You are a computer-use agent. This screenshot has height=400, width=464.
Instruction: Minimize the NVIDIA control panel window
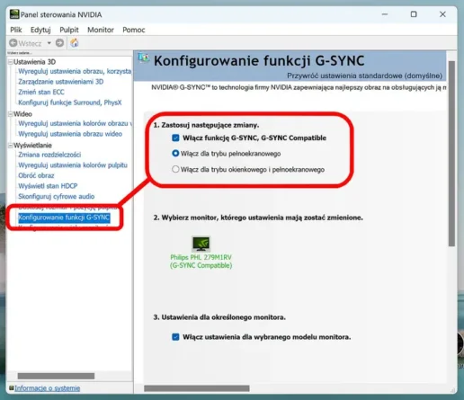pos(385,14)
